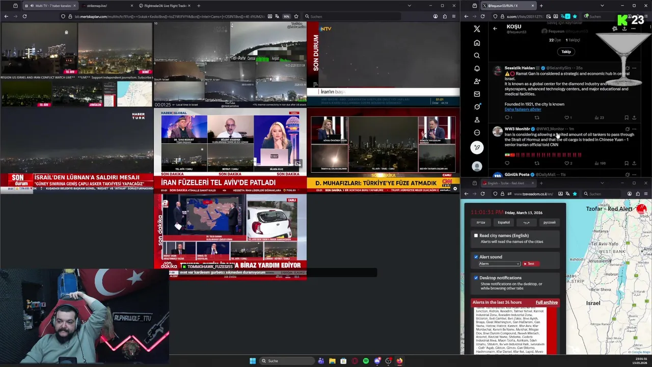Open tzevaadom browser hamburger menu
This screenshot has height=367, width=652.
pos(646,194)
